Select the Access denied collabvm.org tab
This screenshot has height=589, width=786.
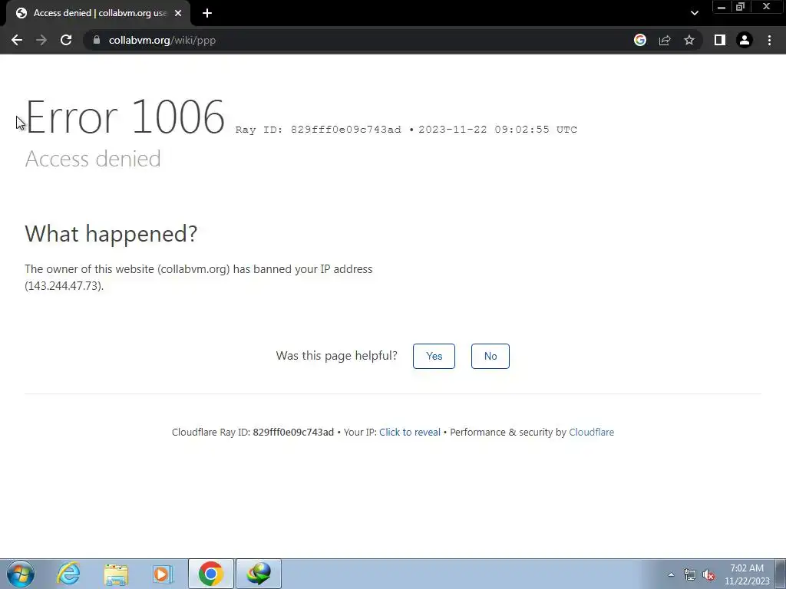tap(97, 13)
